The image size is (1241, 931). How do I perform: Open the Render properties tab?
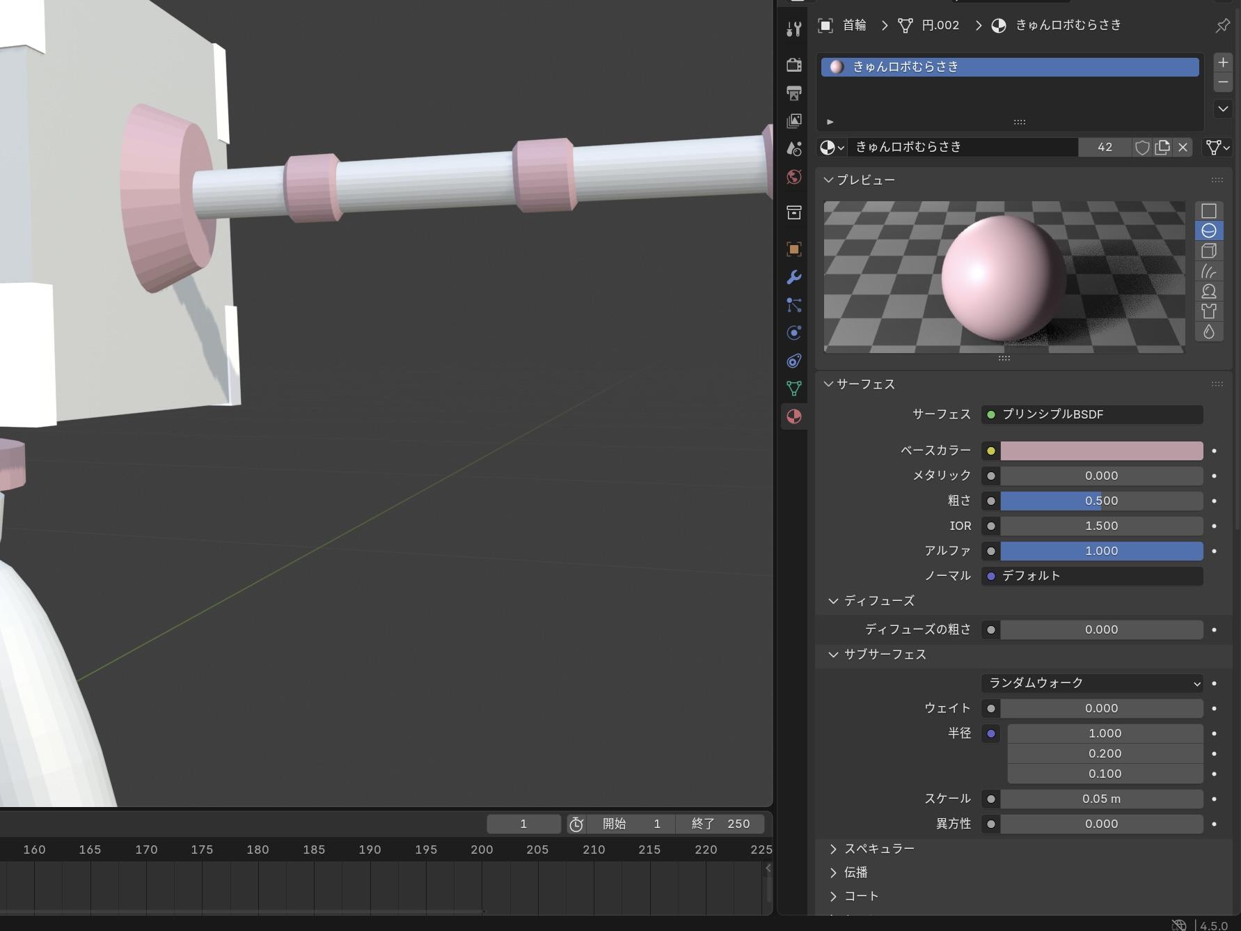793,65
